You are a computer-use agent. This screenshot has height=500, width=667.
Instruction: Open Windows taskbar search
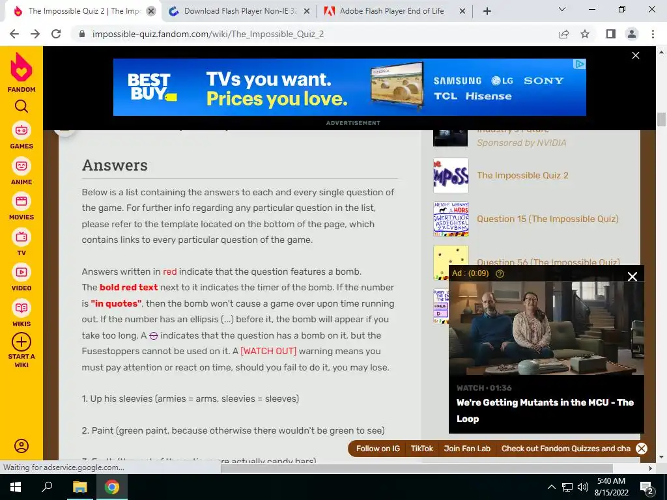click(47, 487)
